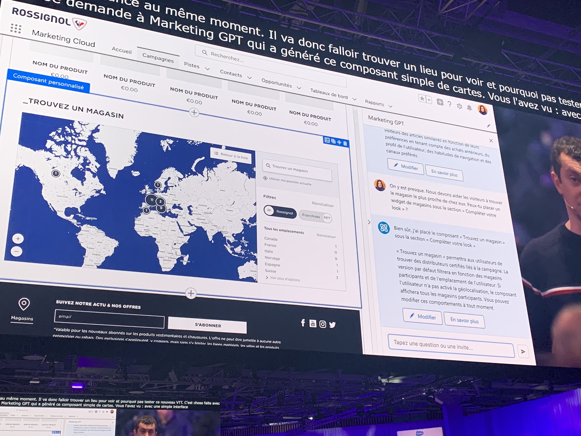The height and width of the screenshot is (436, 581).
Task: Focus the email field in the footer
Action: click(109, 319)
